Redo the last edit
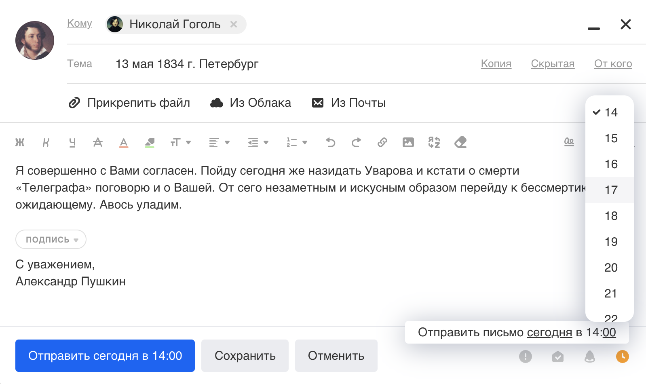Screen dimensions: 646x384 356,142
